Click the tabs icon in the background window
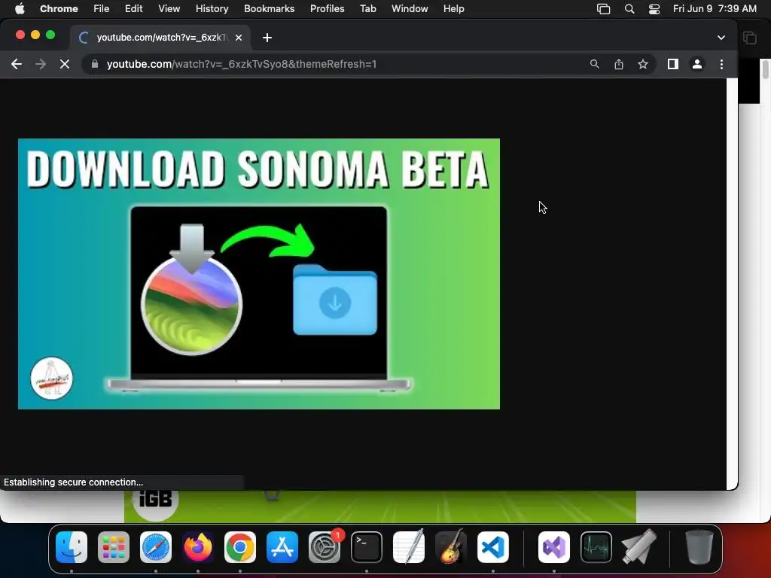The width and height of the screenshot is (771, 578). (x=749, y=38)
